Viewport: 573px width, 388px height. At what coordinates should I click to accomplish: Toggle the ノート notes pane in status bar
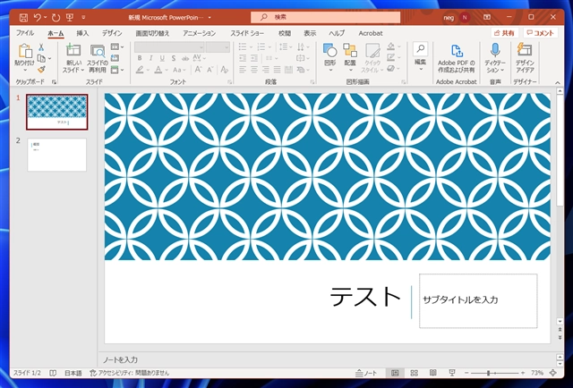tap(365, 373)
